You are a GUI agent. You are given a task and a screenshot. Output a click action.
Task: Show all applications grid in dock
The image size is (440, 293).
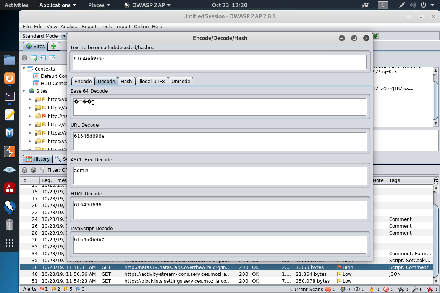point(9,243)
